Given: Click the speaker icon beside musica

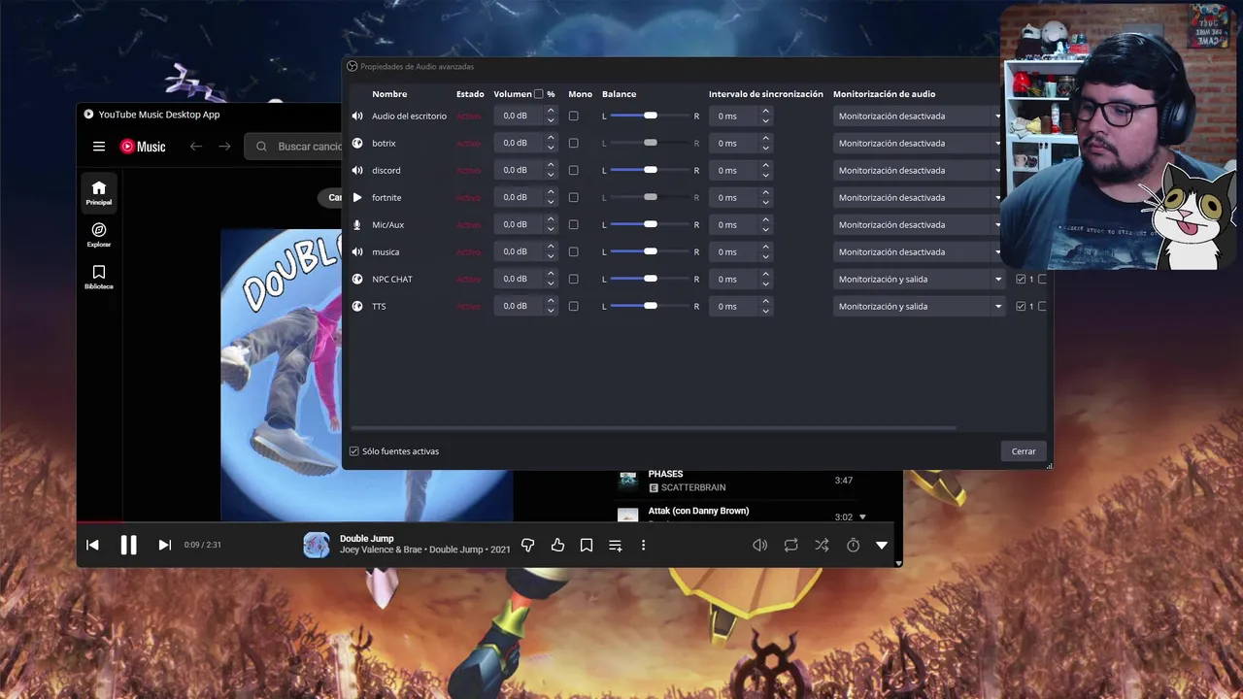Looking at the screenshot, I should pyautogui.click(x=357, y=251).
